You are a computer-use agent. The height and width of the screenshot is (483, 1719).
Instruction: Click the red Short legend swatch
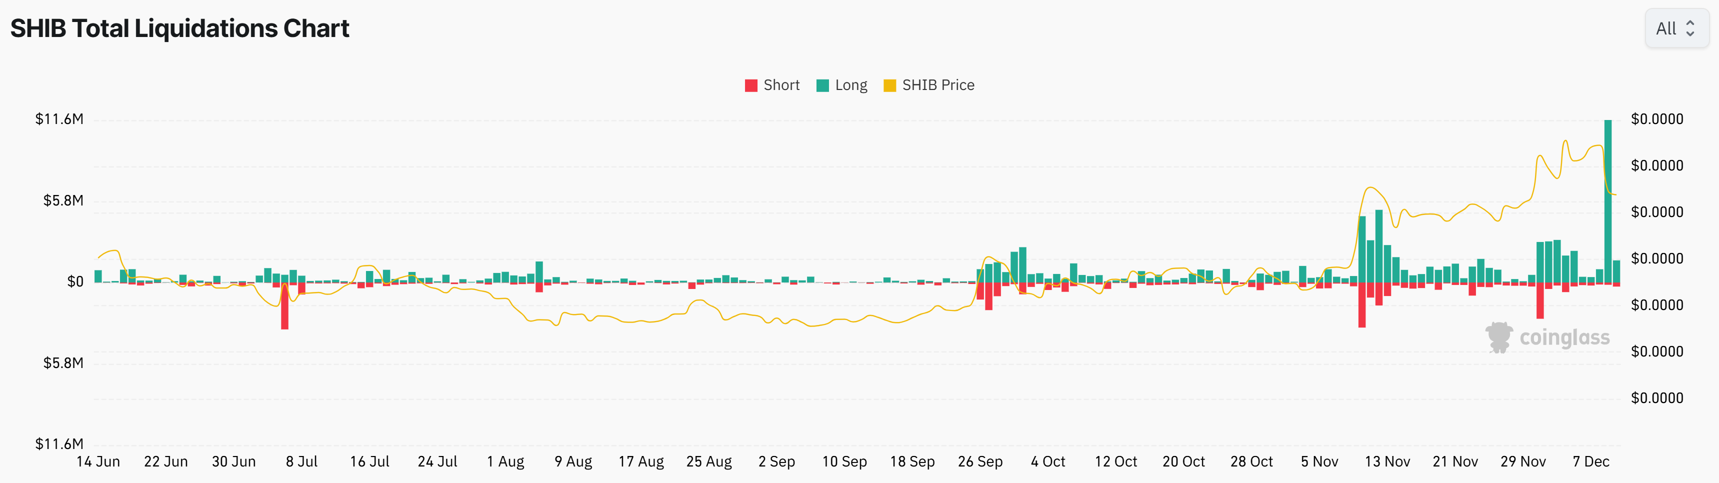click(x=750, y=85)
